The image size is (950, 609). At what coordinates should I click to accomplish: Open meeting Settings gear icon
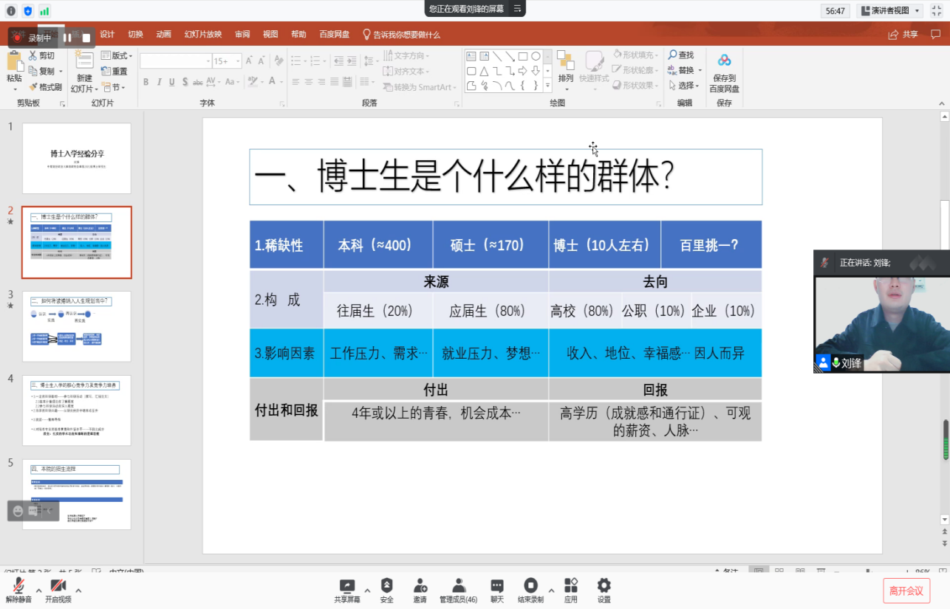604,586
